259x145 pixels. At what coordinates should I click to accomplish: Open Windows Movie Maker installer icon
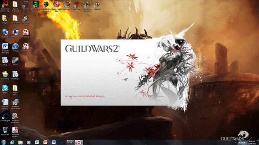coord(15,104)
